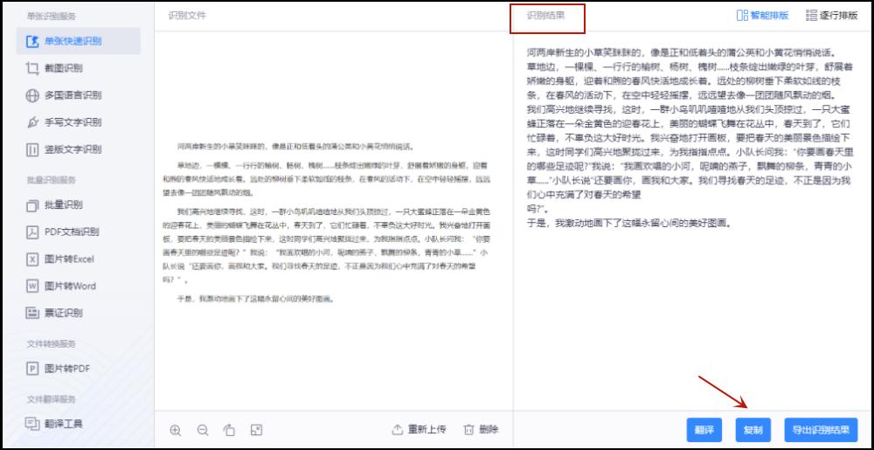Viewport: 874px width, 450px height.
Task: Click the 复制 button
Action: point(753,430)
